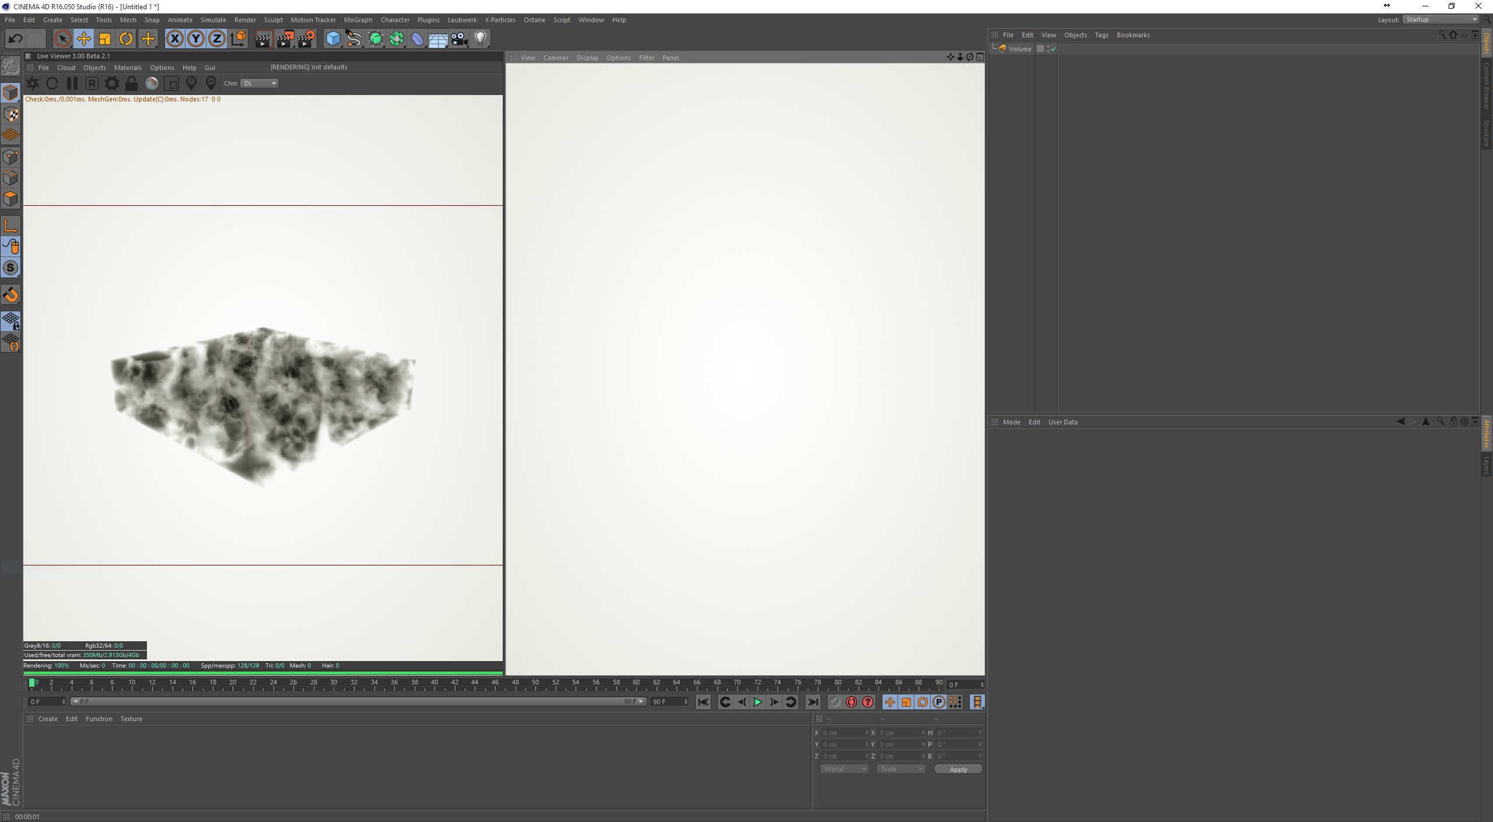The height and width of the screenshot is (822, 1493).
Task: Toggle focus picker pin icon
Action: pyautogui.click(x=191, y=83)
